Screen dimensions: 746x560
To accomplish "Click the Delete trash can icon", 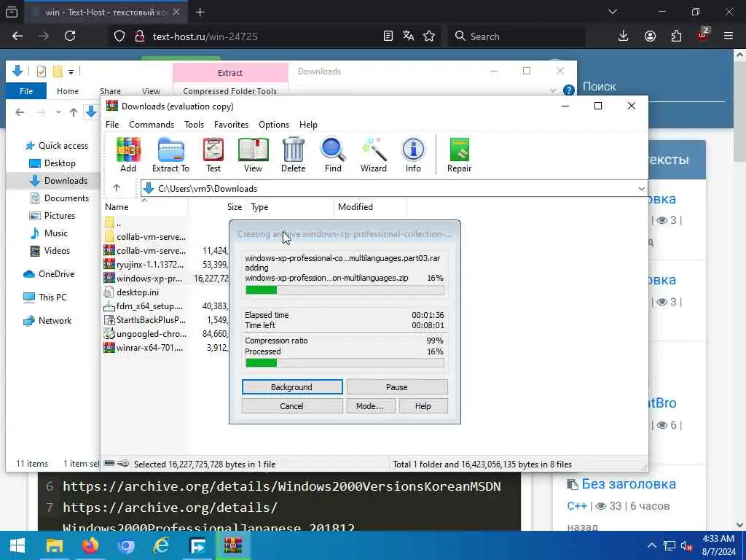I will (293, 155).
